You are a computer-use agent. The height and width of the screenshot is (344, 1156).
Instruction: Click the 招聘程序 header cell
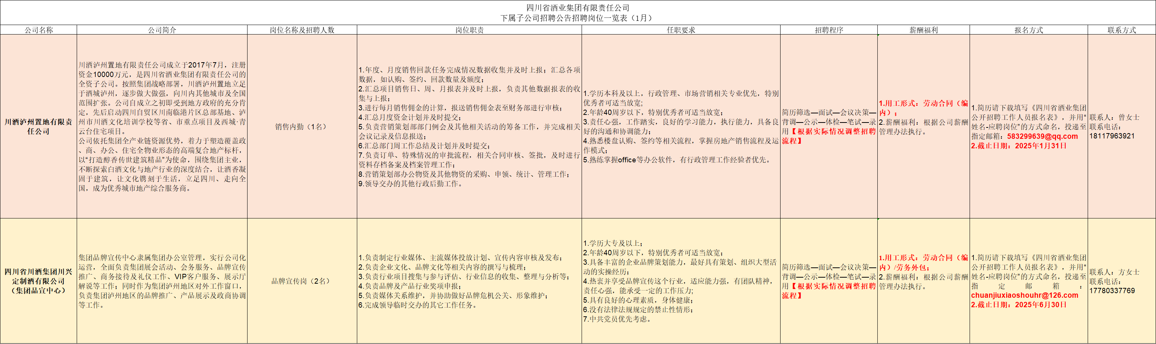(x=829, y=30)
